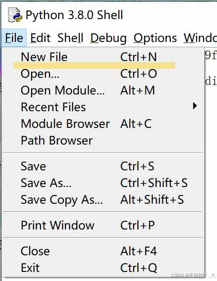
Task: Choose Exit to quit IDLE
Action: click(x=103, y=268)
